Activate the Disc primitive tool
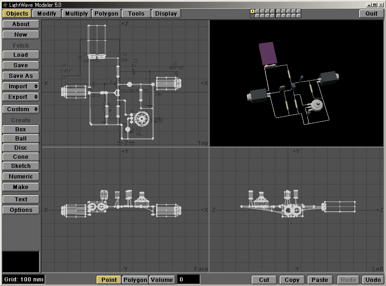The width and height of the screenshot is (386, 286). click(21, 148)
